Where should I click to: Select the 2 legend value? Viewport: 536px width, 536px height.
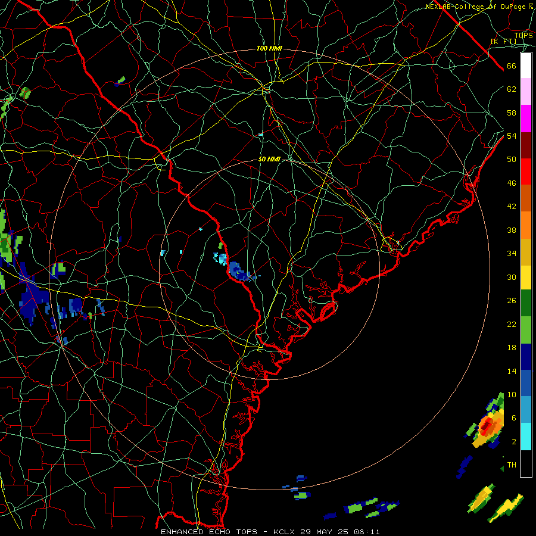pos(513,442)
